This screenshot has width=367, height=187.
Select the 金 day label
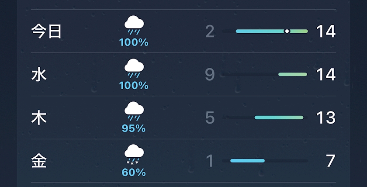pos(39,161)
